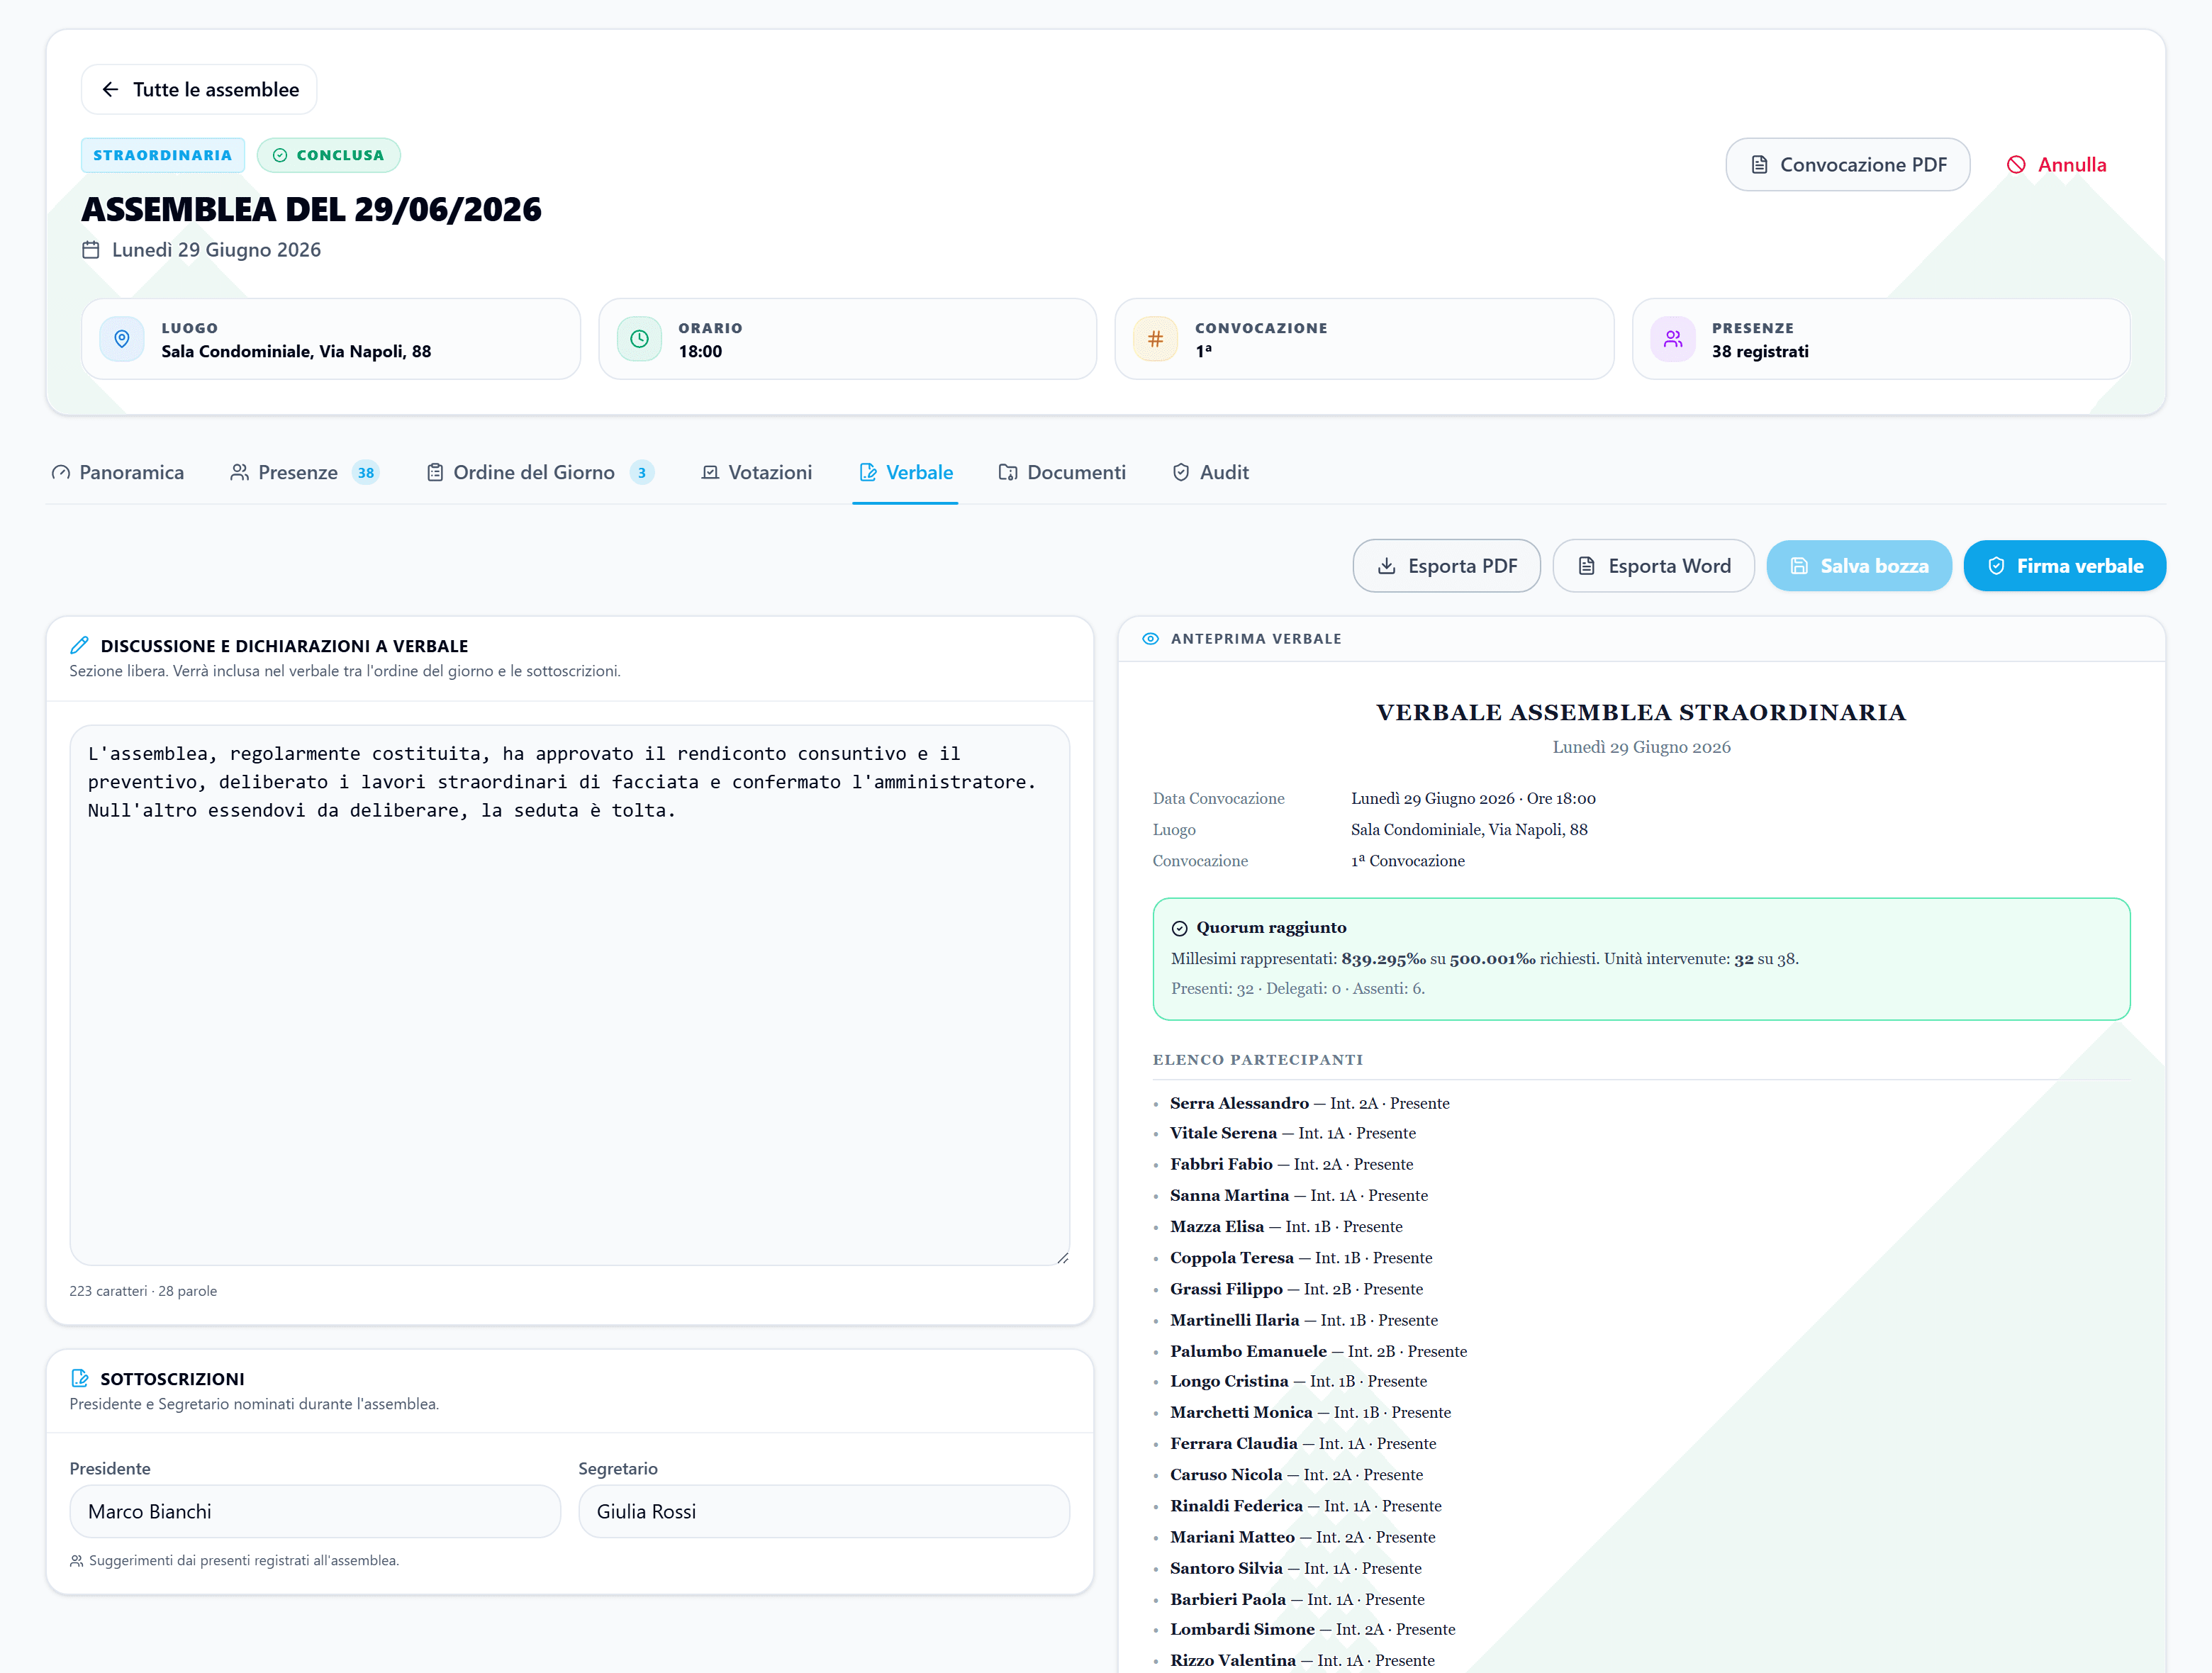Open the Ordine del Giorno tab
Screen dimensions: 2212x1673
coord(540,472)
